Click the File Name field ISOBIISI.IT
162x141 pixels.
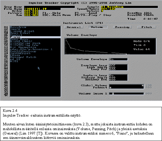pyautogui.click(x=42, y=9)
